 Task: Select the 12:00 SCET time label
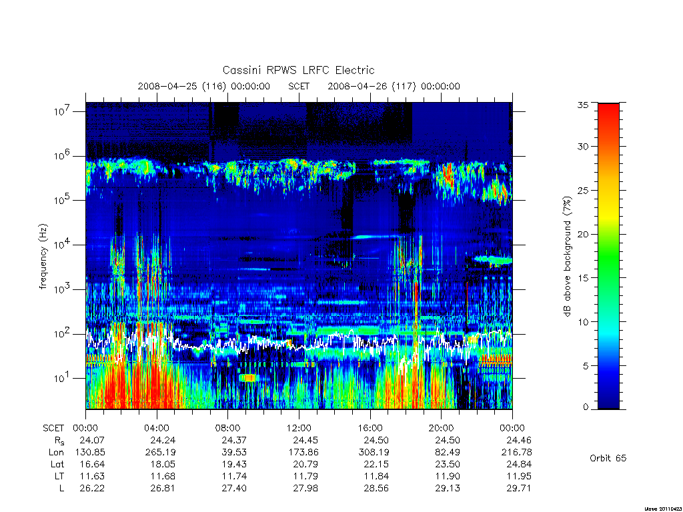(x=299, y=428)
